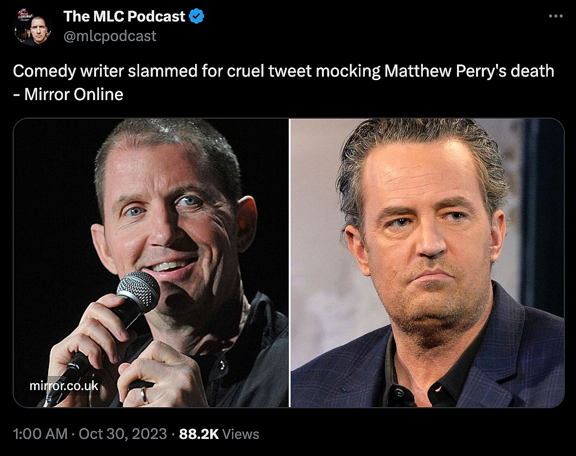
Task: Click the mirror.co.uk domain label
Action: (x=64, y=386)
